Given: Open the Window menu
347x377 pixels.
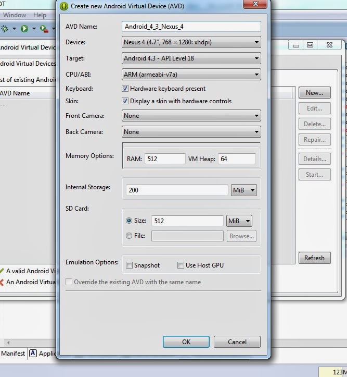Looking at the screenshot, I should coord(15,15).
